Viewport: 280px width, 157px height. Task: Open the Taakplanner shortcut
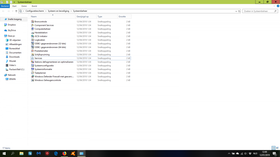(x=40, y=73)
